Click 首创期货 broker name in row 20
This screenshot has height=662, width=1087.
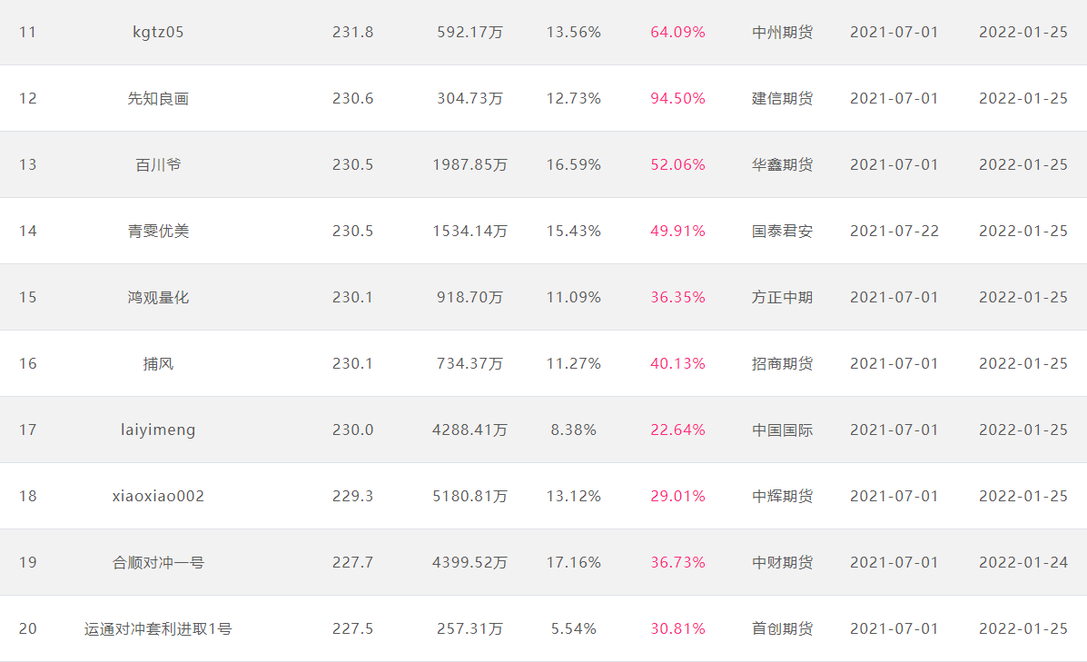[783, 628]
